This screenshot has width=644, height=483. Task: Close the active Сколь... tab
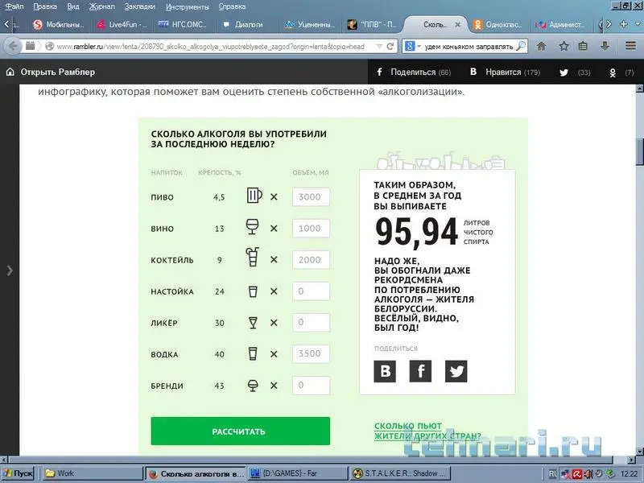coord(457,25)
